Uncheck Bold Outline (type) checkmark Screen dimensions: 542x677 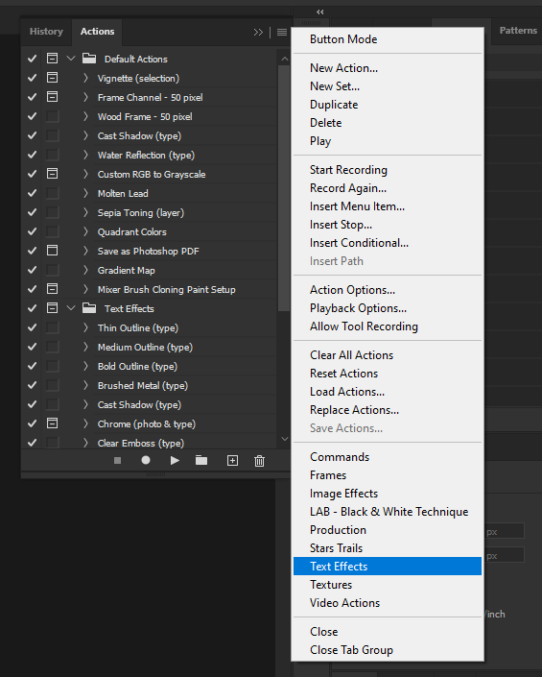click(32, 366)
